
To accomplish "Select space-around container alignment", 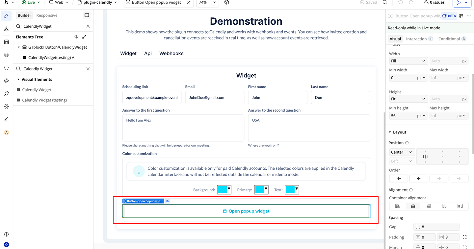I will pyautogui.click(x=460, y=206).
